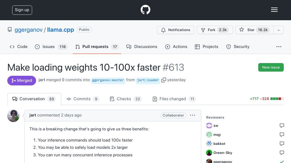Go to the Discussions tab
291x163 pixels.
coord(142,46)
